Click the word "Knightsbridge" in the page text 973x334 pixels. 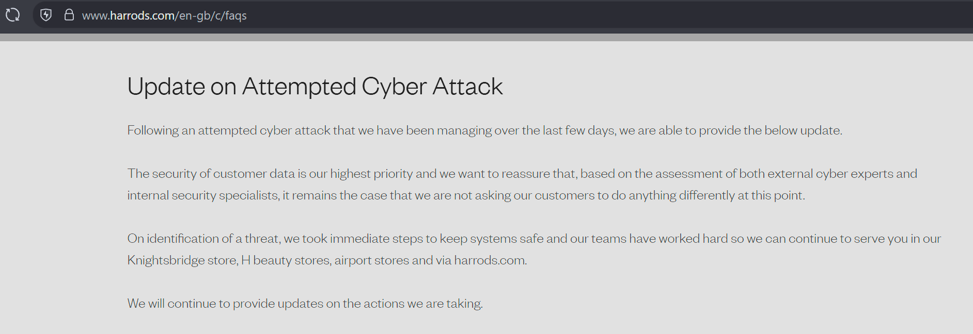[x=166, y=260]
